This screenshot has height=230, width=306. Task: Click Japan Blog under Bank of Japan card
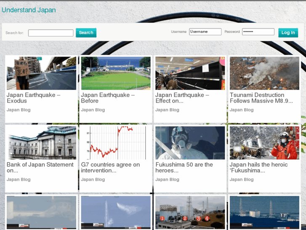coord(19,179)
